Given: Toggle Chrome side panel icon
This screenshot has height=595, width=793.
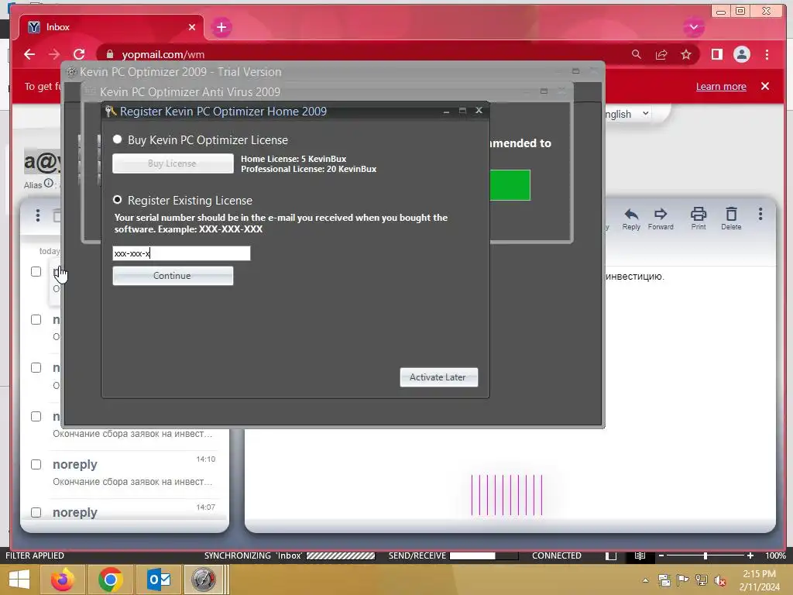Looking at the screenshot, I should coord(716,54).
